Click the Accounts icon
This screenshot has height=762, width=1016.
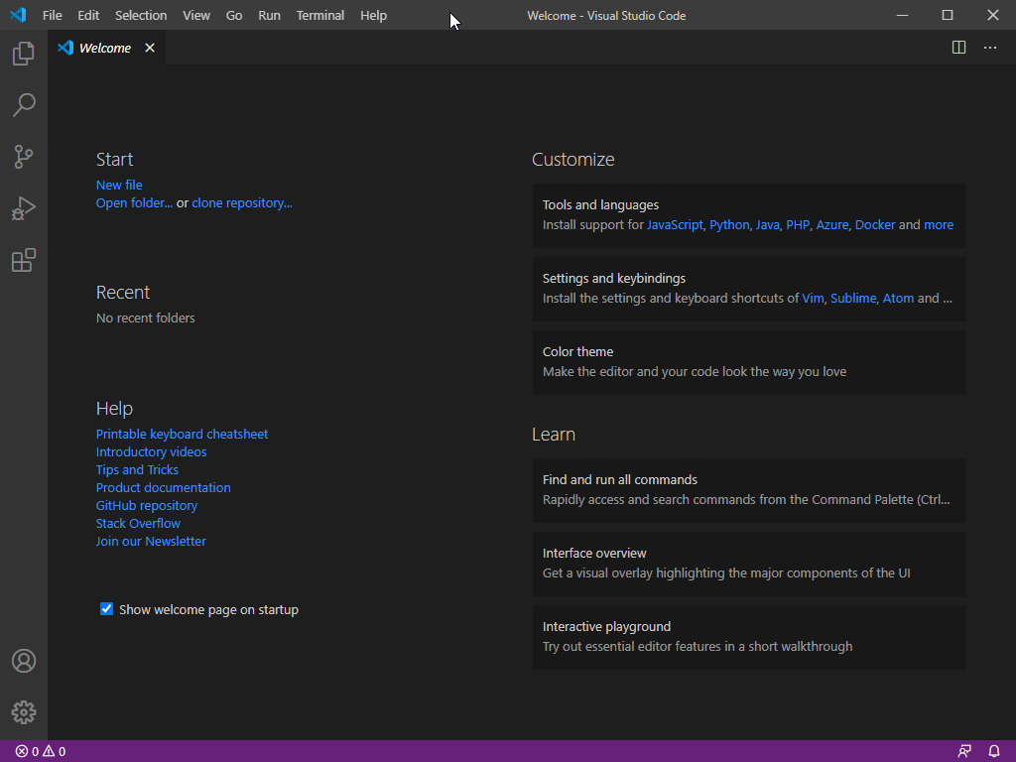pyautogui.click(x=24, y=661)
